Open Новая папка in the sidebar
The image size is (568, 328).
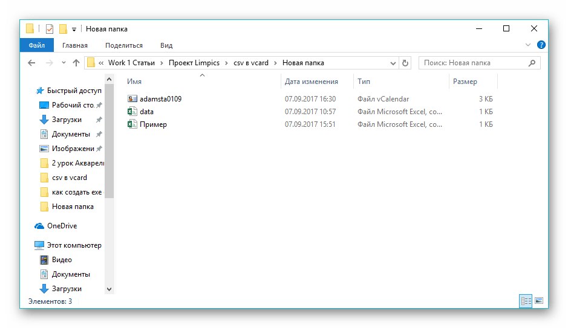coord(73,207)
